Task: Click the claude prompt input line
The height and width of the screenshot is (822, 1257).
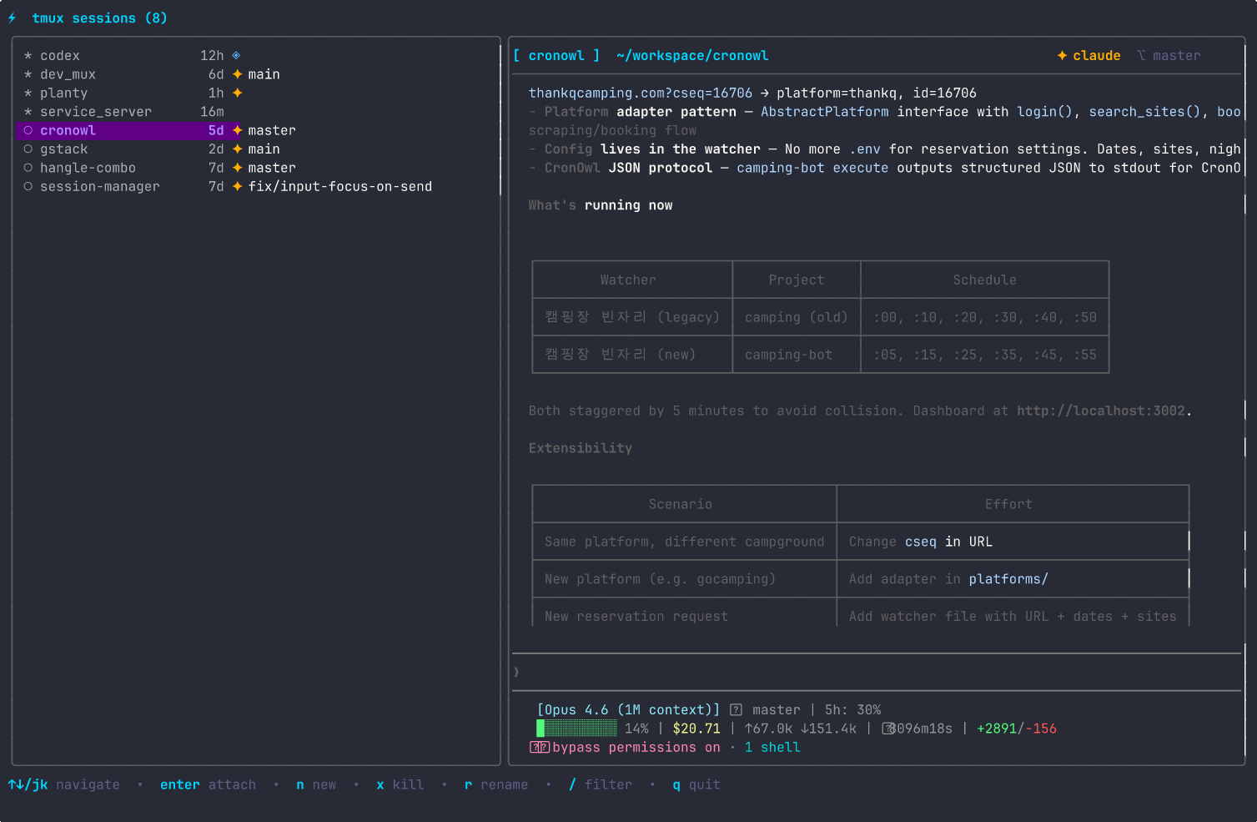Action: [876, 672]
